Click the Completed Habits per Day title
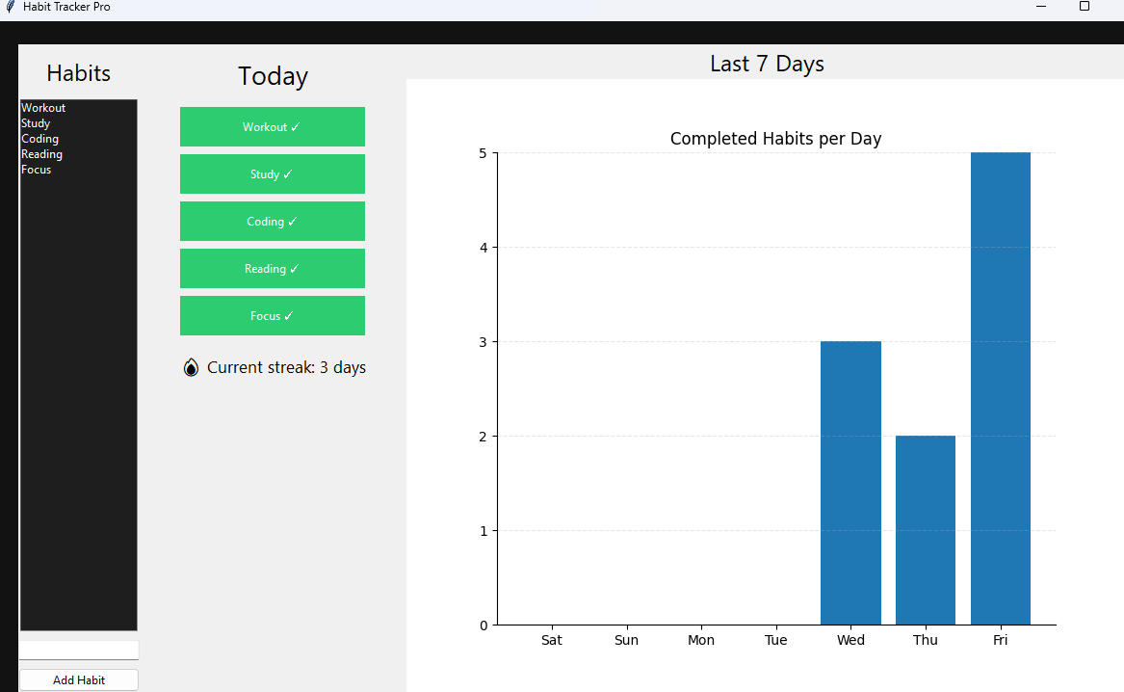1124x692 pixels. (775, 139)
